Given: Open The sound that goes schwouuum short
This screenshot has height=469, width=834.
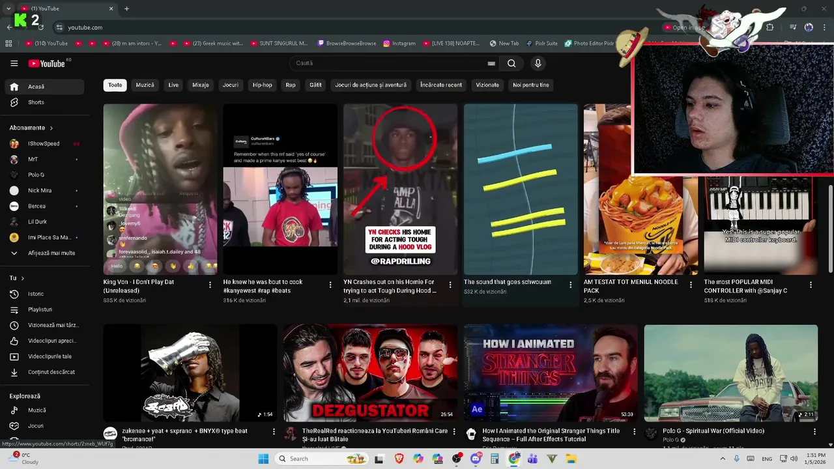Looking at the screenshot, I should click(521, 189).
